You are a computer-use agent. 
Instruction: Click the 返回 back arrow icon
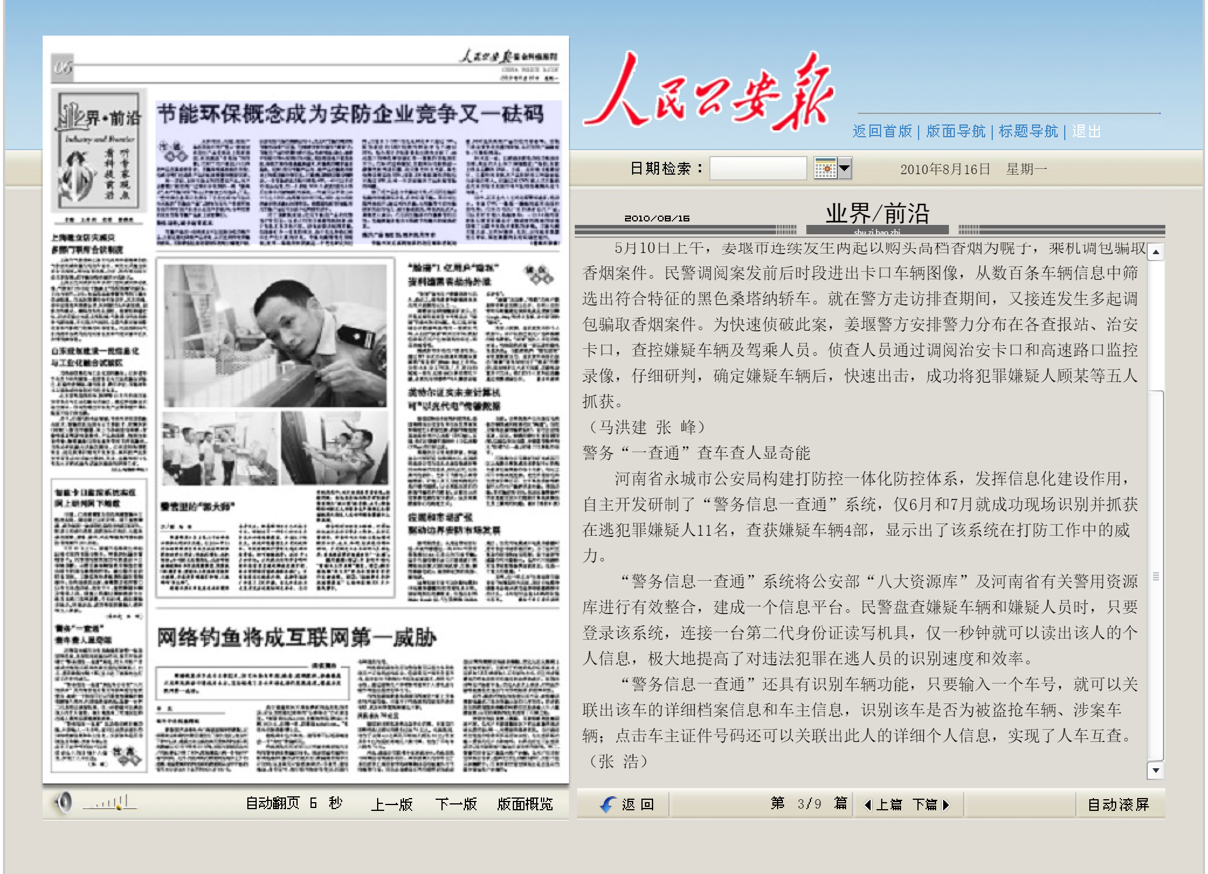[609, 804]
